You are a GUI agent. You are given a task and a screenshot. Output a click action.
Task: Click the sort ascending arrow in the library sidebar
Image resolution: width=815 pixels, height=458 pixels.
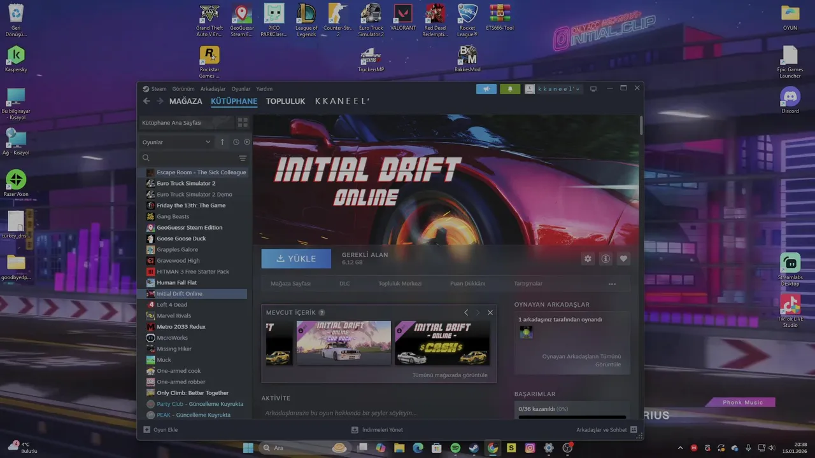point(222,142)
